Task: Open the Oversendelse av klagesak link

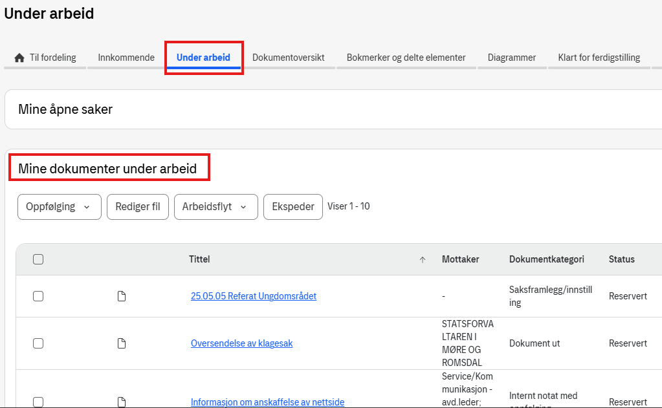Action: [241, 343]
